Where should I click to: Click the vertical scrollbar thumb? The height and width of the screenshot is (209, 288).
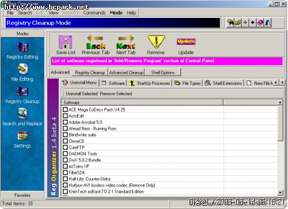[280, 123]
